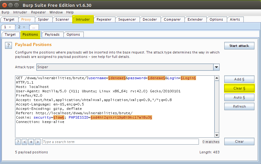Open the Help menu
Viewport: 261px width, 164px height.
point(70,12)
